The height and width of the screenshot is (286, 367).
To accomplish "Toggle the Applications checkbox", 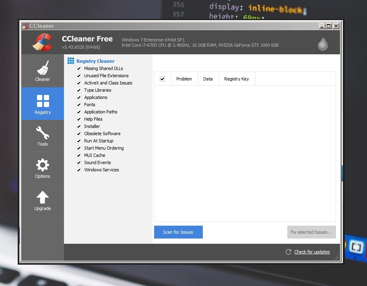I will pos(79,97).
